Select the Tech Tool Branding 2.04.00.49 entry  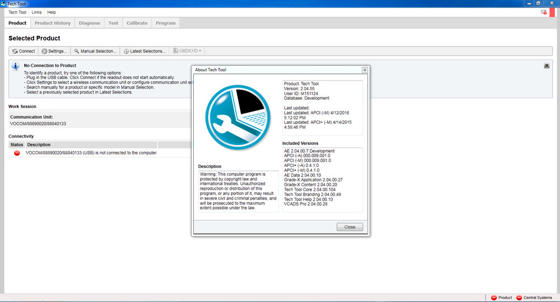click(x=312, y=194)
